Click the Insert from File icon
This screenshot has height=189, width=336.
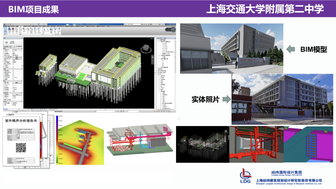(44, 30)
